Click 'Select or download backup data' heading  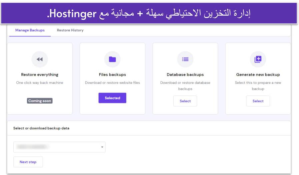click(41, 128)
